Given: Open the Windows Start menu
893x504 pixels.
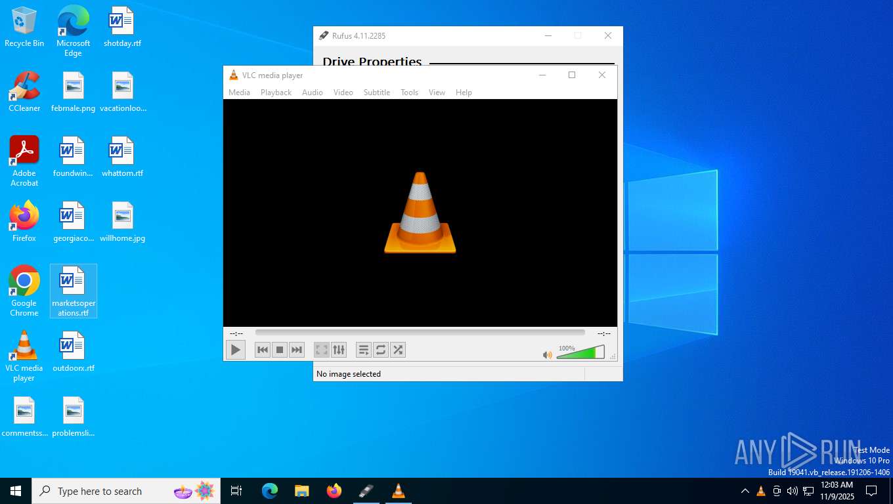Looking at the screenshot, I should (16, 491).
